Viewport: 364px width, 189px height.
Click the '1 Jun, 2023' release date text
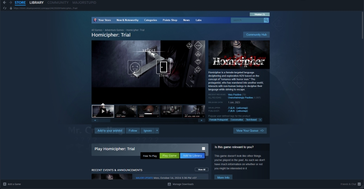tap(234, 103)
